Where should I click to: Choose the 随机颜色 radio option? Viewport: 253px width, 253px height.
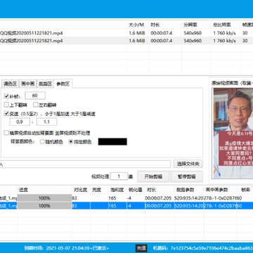42,142
